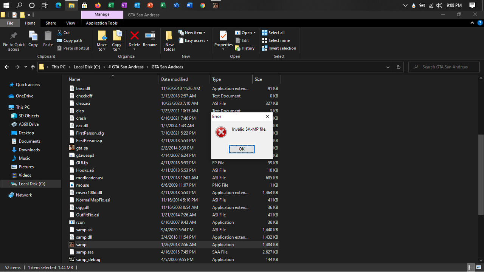This screenshot has height=272, width=484.
Task: Open Chrome from the taskbar
Action: (203, 5)
